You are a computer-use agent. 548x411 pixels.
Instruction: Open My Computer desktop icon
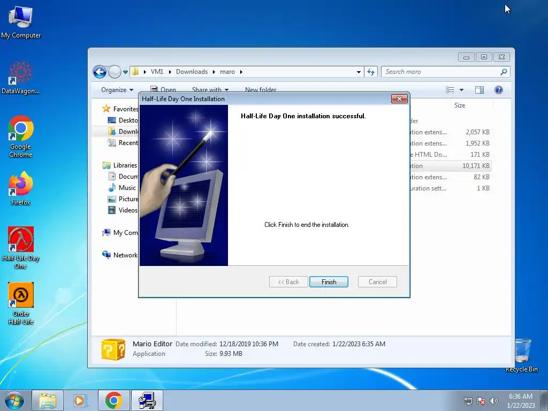click(x=21, y=22)
